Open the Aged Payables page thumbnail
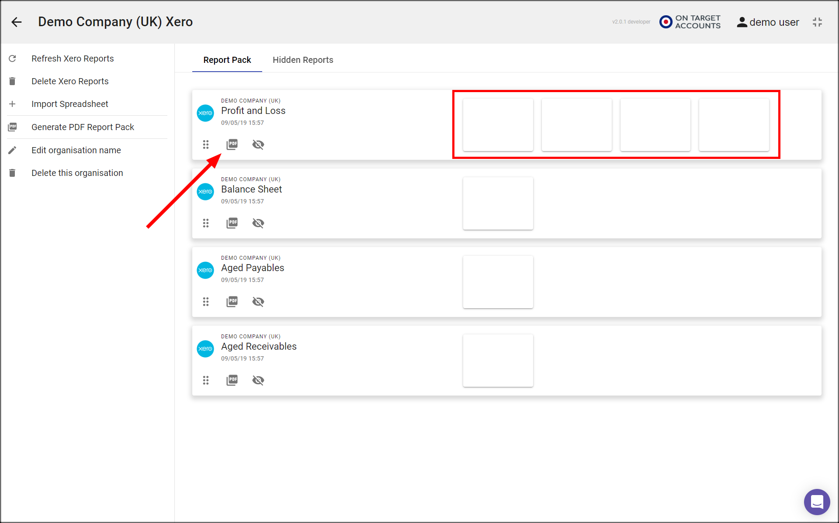Screen dimensions: 839x523 click(x=498, y=282)
